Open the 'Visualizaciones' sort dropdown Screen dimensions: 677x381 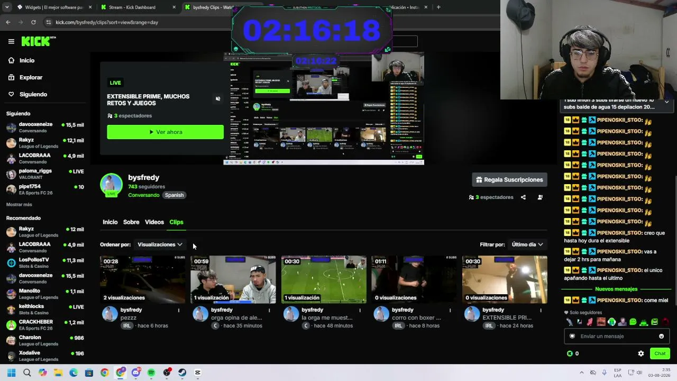pyautogui.click(x=160, y=244)
